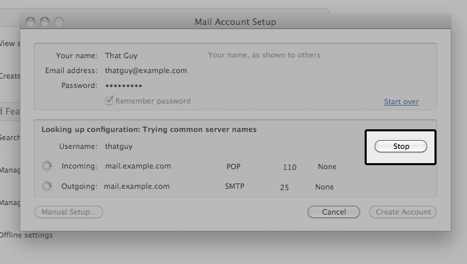Click the Create Account button
This screenshot has height=264, width=467.
[403, 212]
